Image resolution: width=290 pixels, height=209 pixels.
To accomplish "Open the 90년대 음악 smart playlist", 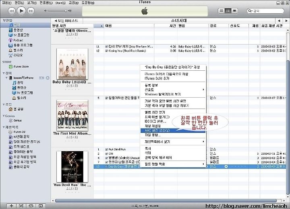I will click(21, 137).
